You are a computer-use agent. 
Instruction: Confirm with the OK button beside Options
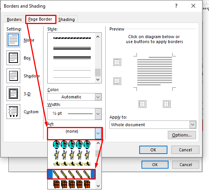pos(153,150)
